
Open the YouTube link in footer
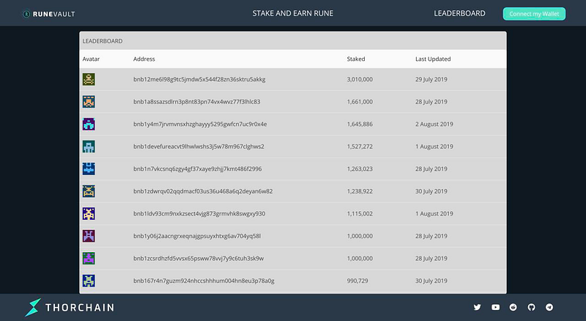click(496, 307)
